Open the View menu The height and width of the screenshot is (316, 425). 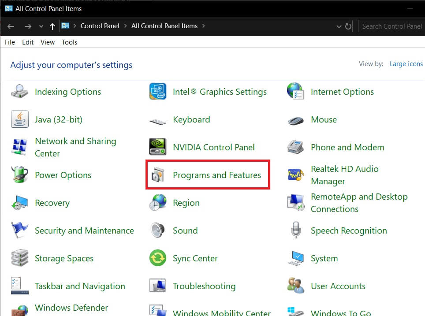click(48, 42)
